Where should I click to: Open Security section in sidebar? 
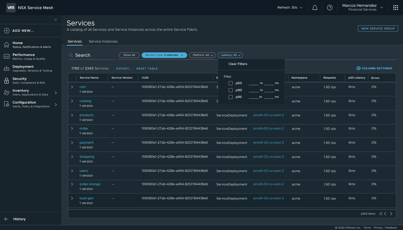pos(29,80)
